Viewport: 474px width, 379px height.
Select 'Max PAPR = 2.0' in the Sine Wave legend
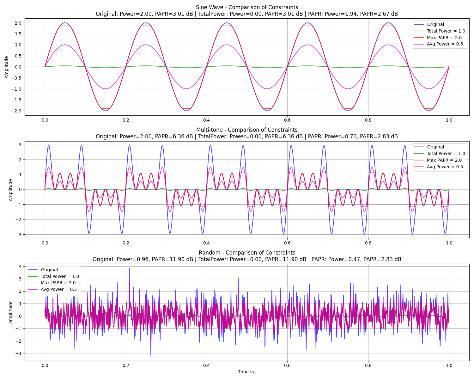444,38
